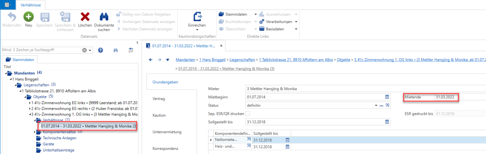
Task: Open Dokumente suchen binoculars
Action: click(x=104, y=17)
